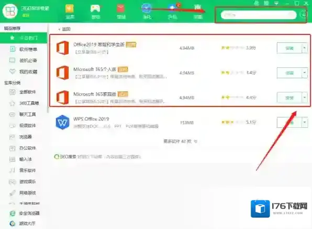The image size is (312, 229).
Task: Install Microsoft 365家庭版
Action: tap(289, 98)
